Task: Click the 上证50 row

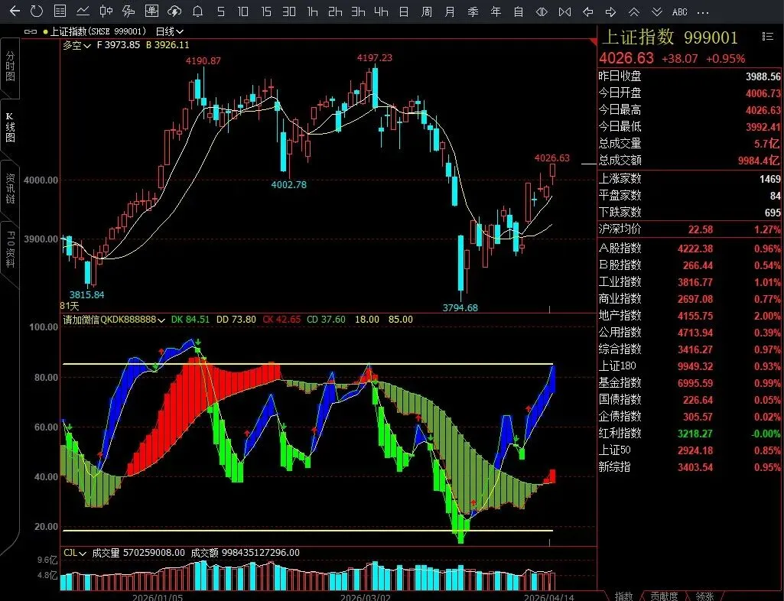Action: click(x=689, y=450)
